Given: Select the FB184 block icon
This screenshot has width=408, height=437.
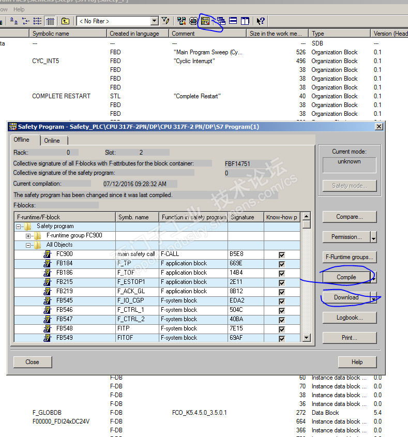Looking at the screenshot, I should [x=48, y=263].
